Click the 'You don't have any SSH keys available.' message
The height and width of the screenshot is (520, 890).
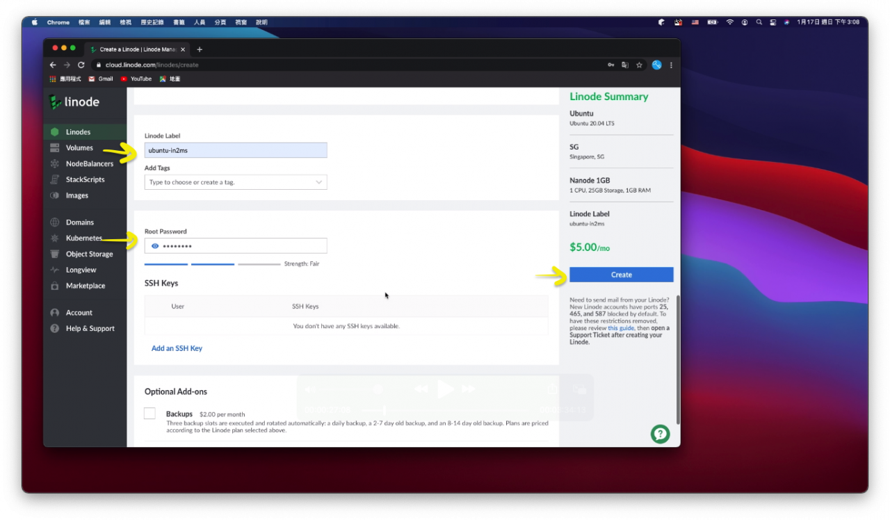click(346, 326)
